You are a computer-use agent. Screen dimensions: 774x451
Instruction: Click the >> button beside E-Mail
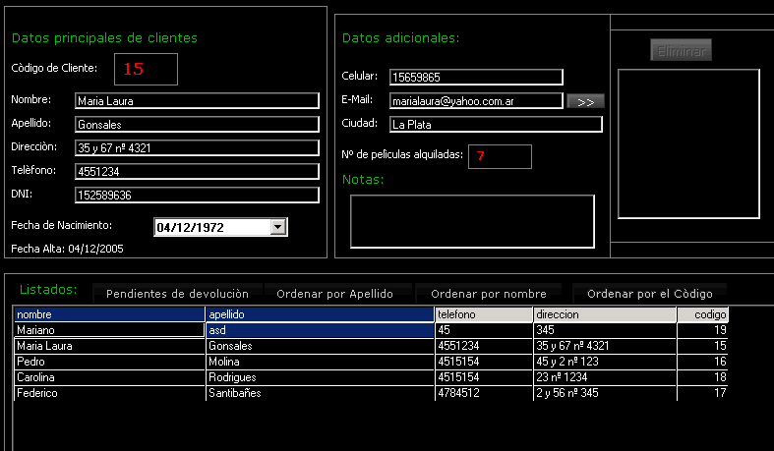(x=585, y=101)
